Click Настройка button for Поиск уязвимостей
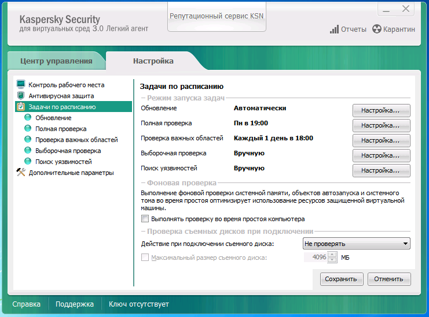 click(x=381, y=170)
